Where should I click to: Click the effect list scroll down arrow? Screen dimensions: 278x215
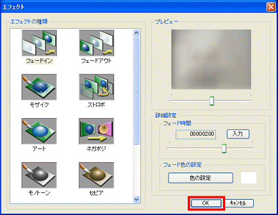pyautogui.click(x=137, y=199)
